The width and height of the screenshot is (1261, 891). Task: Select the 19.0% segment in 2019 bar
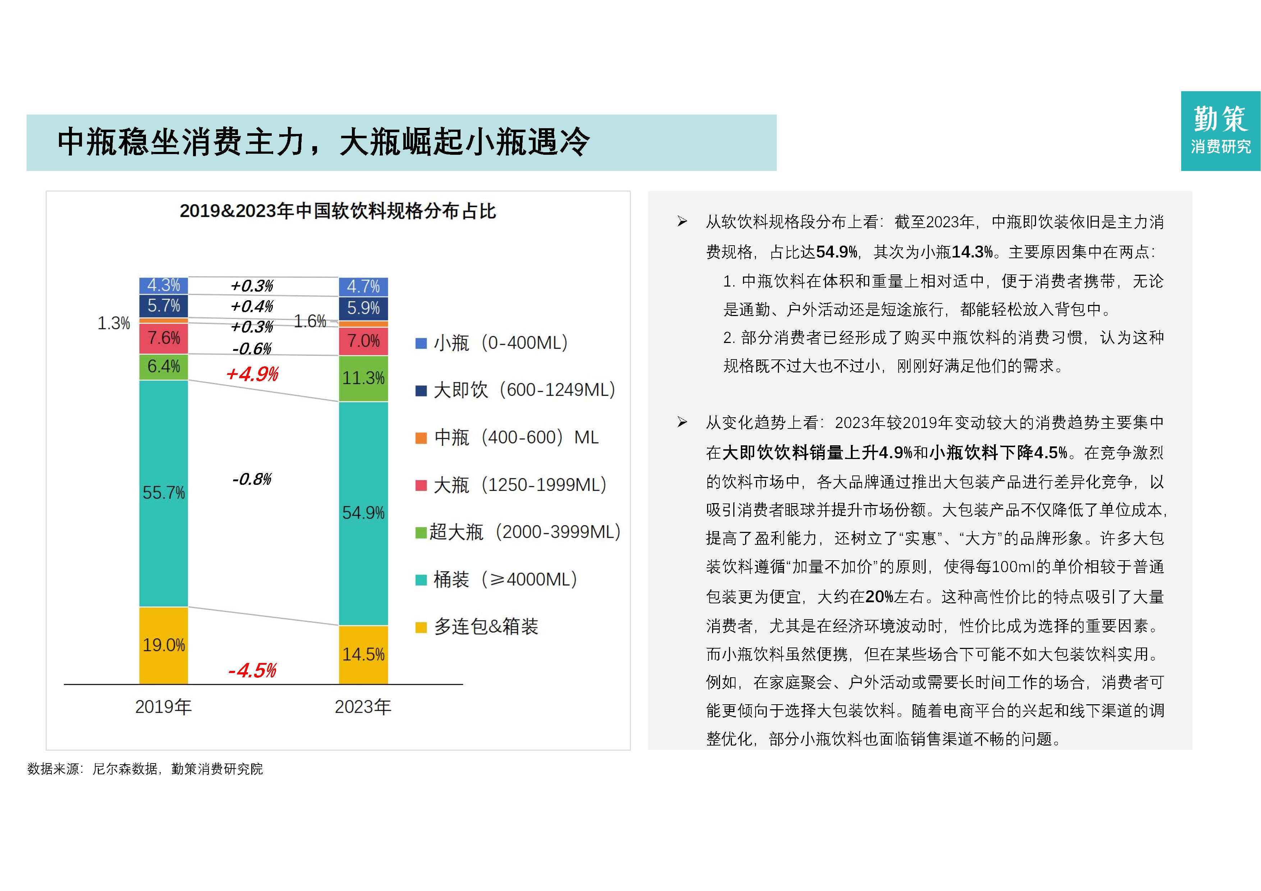click(x=164, y=645)
